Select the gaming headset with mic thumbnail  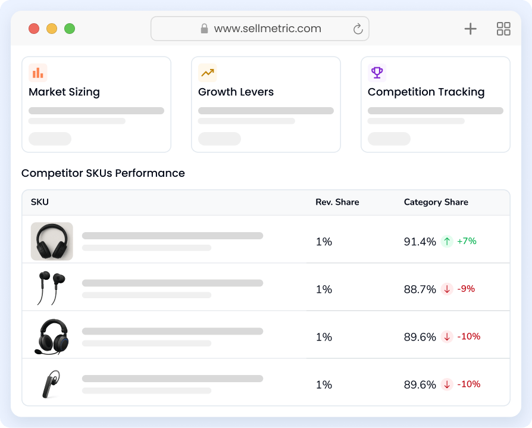tap(51, 336)
